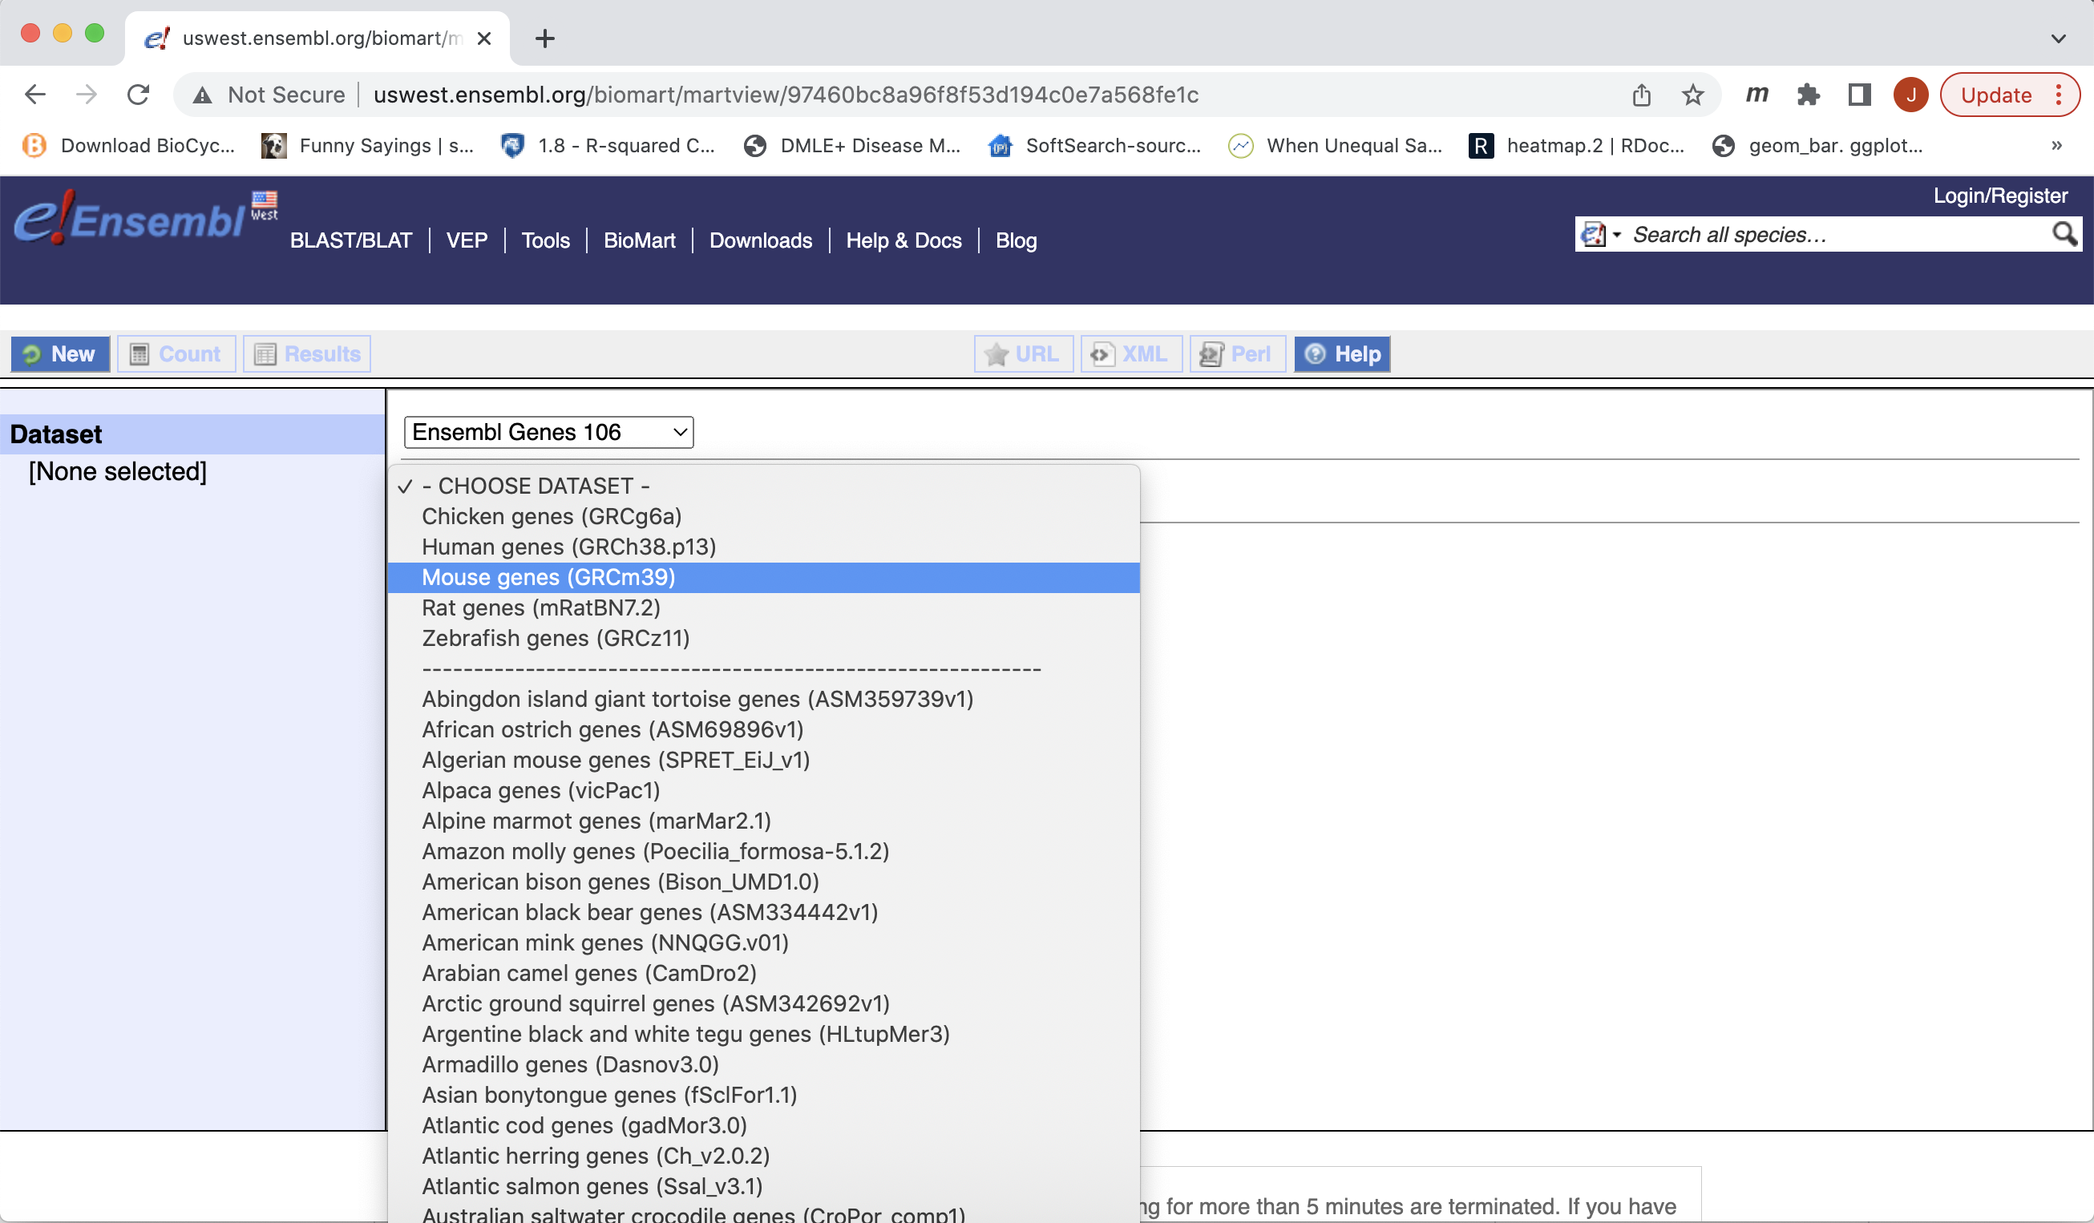Click the XML export button
This screenshot has width=2094, height=1223.
tap(1131, 354)
